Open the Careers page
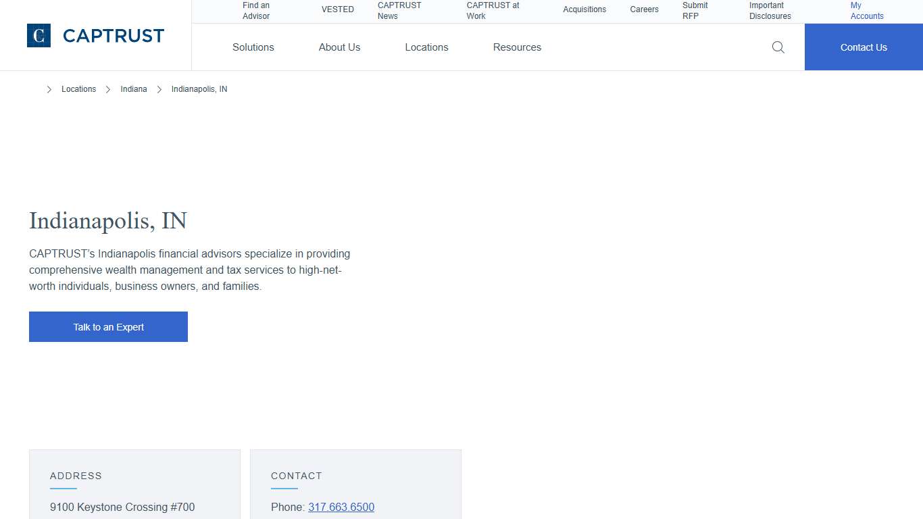Screen dimensions: 923x519 pyautogui.click(x=644, y=9)
